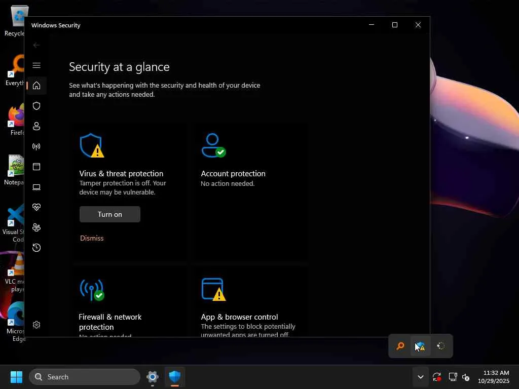Image resolution: width=519 pixels, height=389 pixels.
Task: Open Protection history clock icon
Action: 36,247
